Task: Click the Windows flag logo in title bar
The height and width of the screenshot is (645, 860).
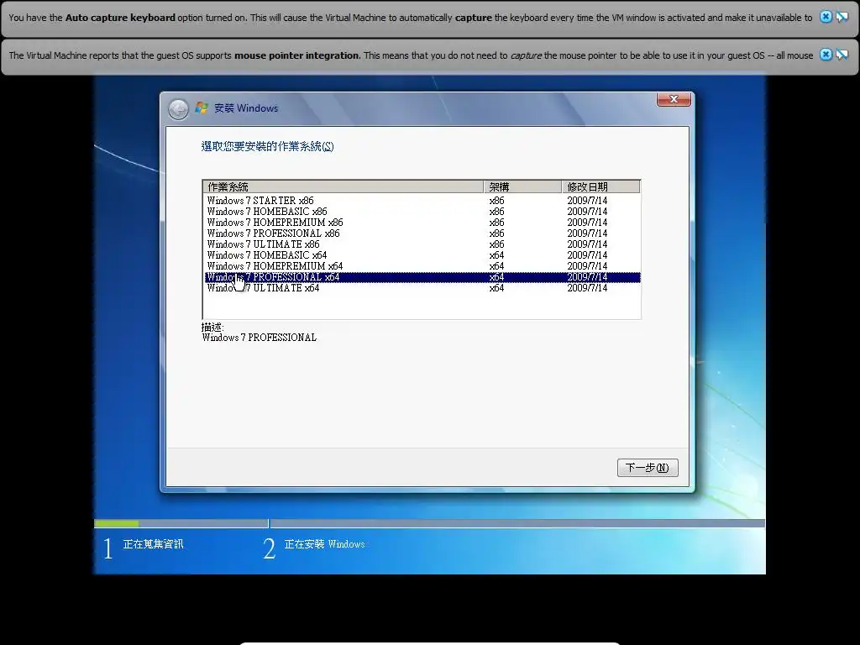Action: tap(202, 108)
